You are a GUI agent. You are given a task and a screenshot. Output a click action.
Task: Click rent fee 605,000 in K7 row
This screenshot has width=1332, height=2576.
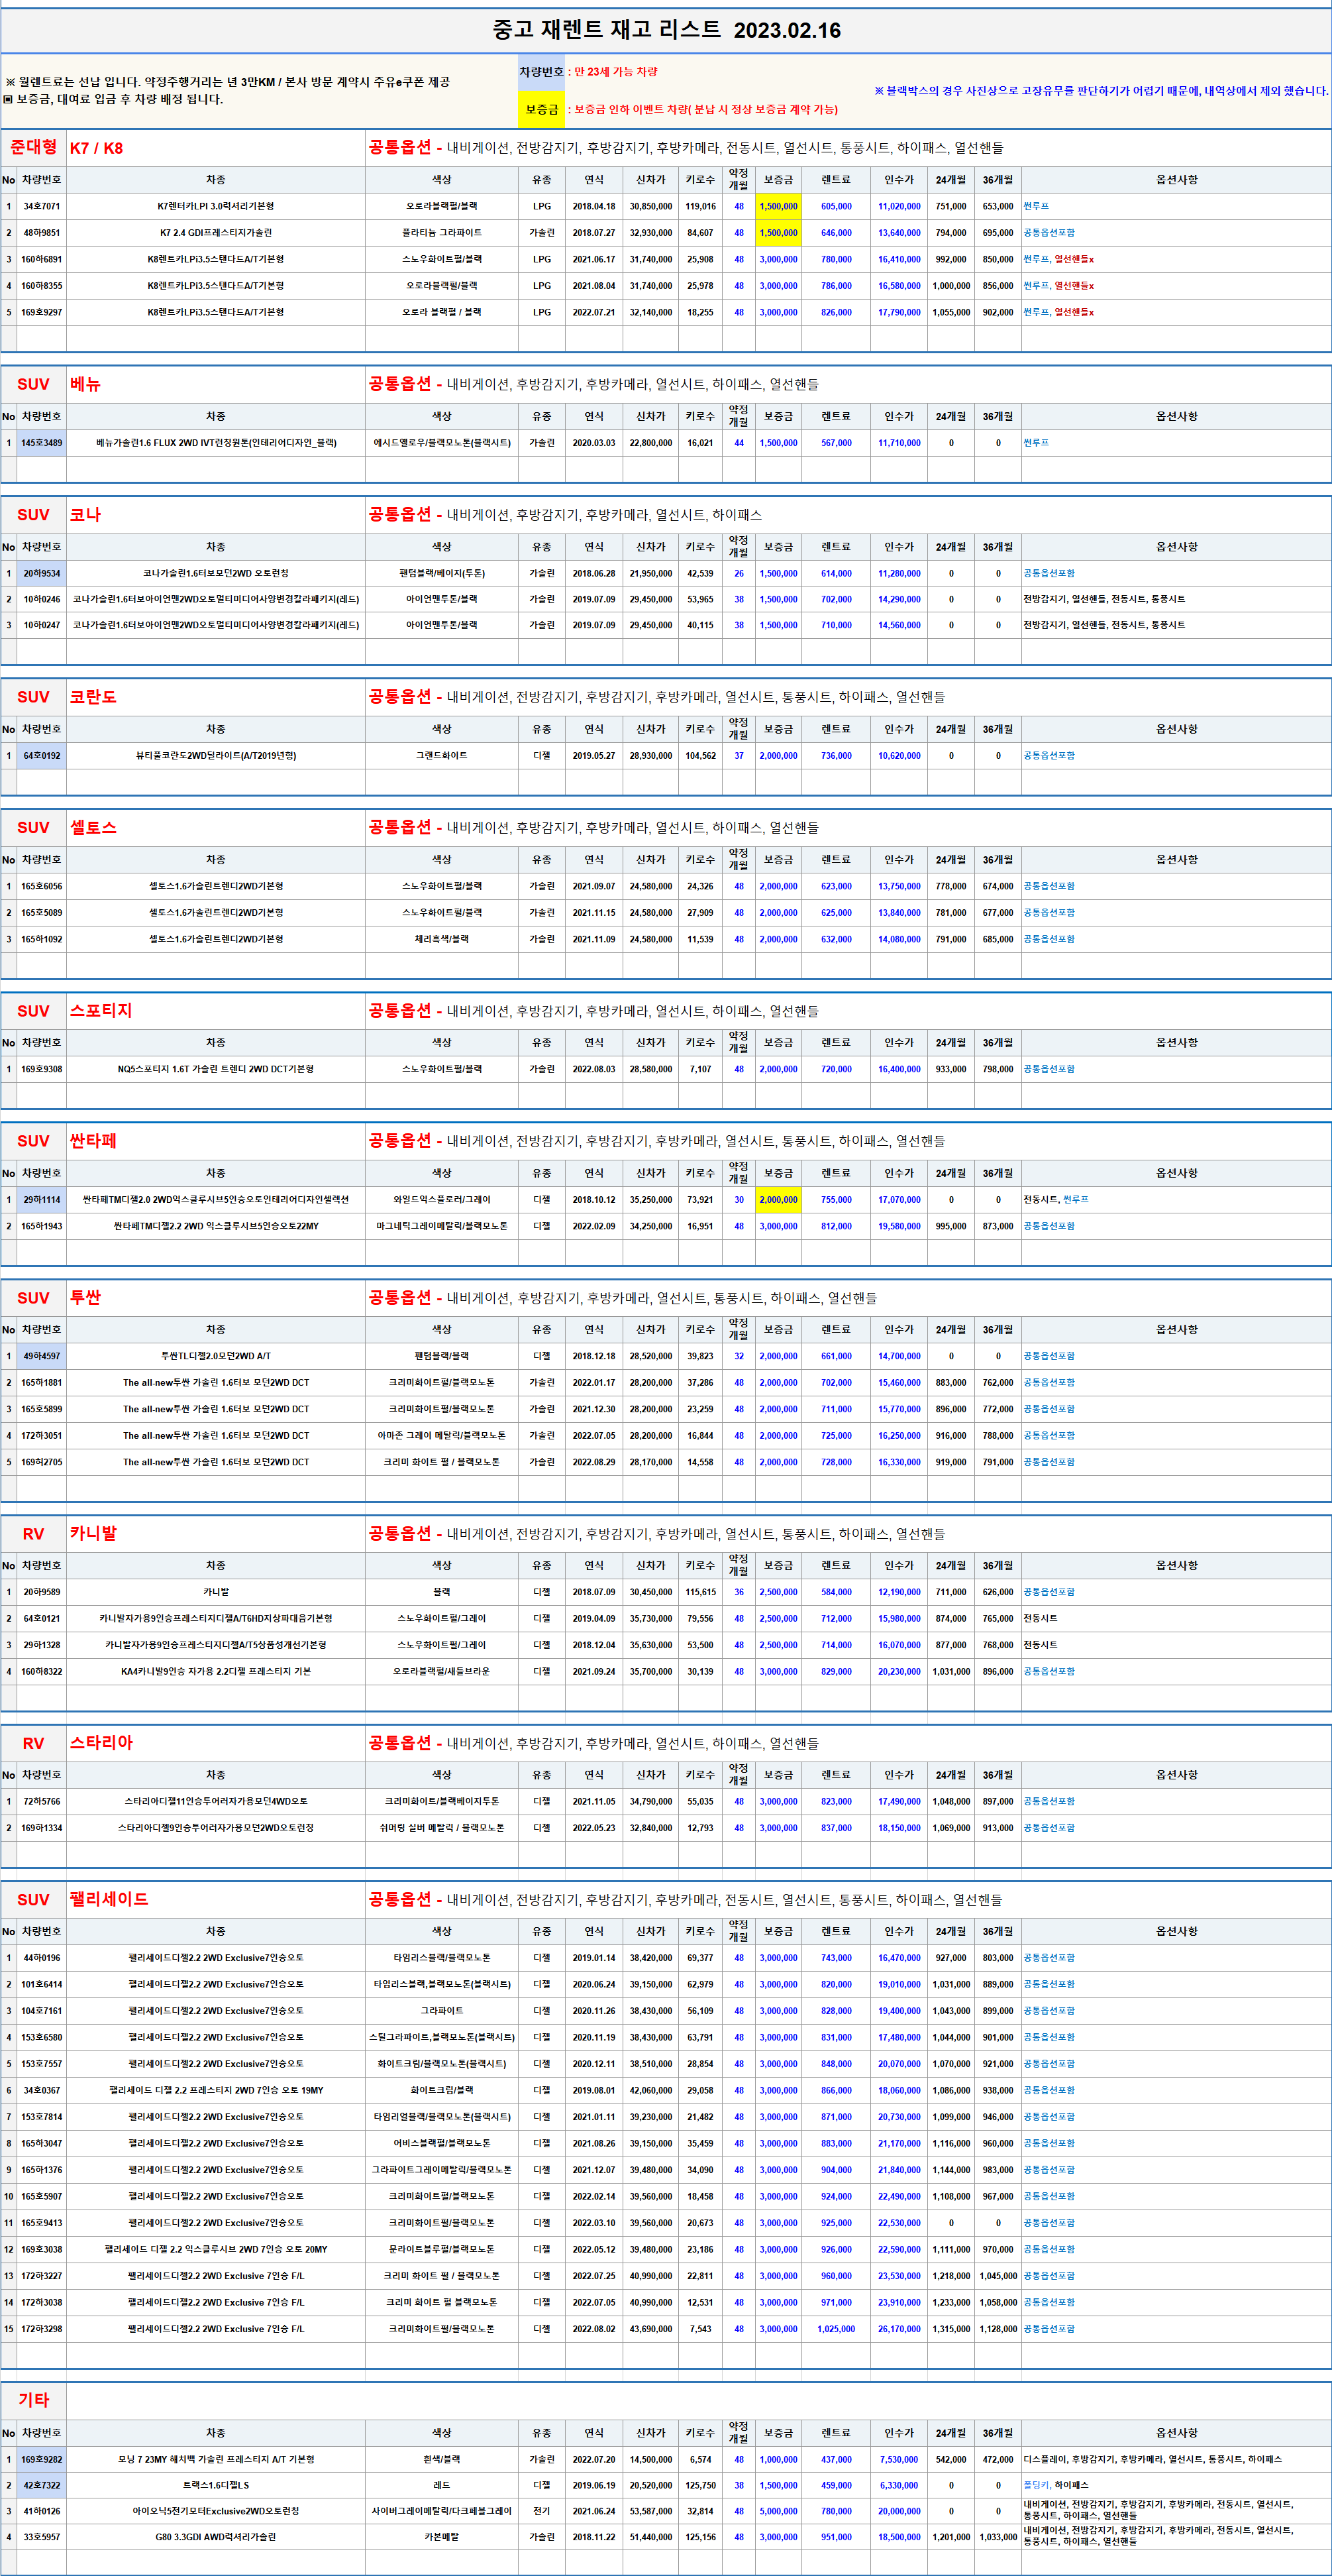tap(837, 206)
